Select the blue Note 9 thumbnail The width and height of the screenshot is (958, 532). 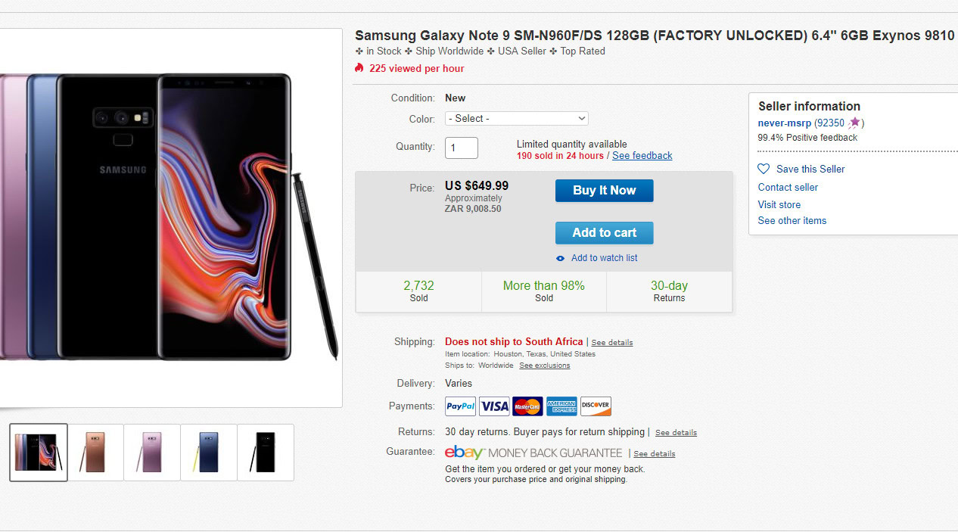[209, 452]
